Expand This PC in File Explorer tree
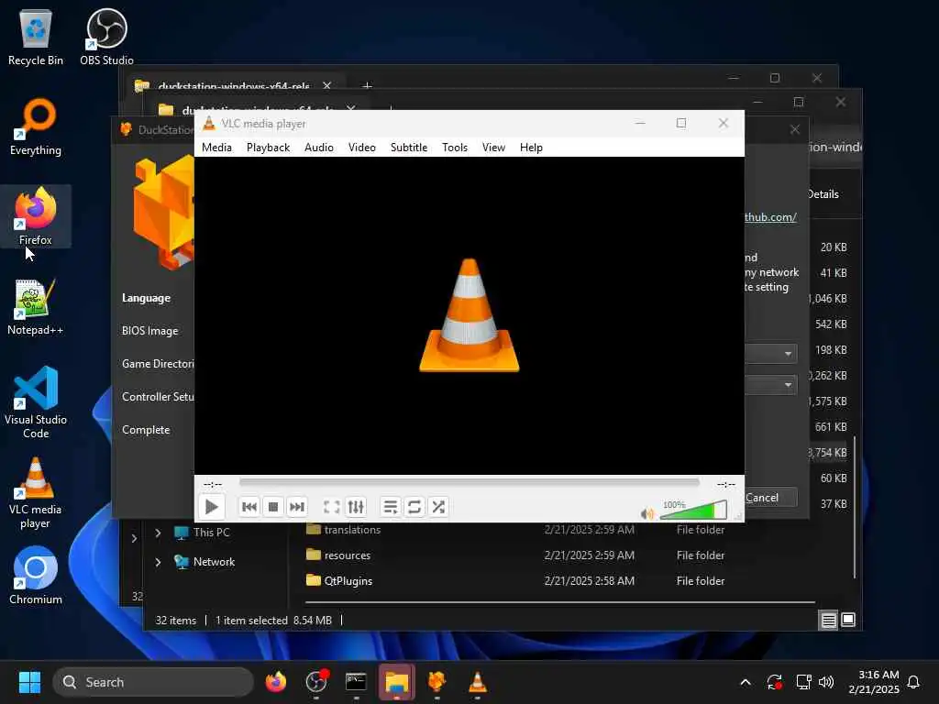939x704 pixels. [158, 533]
